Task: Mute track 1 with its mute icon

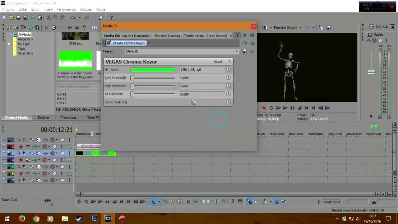Action: pos(62,140)
